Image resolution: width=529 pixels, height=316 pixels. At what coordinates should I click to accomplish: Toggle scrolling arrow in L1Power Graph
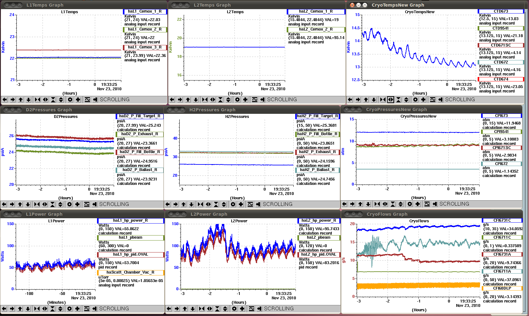pos(95,309)
